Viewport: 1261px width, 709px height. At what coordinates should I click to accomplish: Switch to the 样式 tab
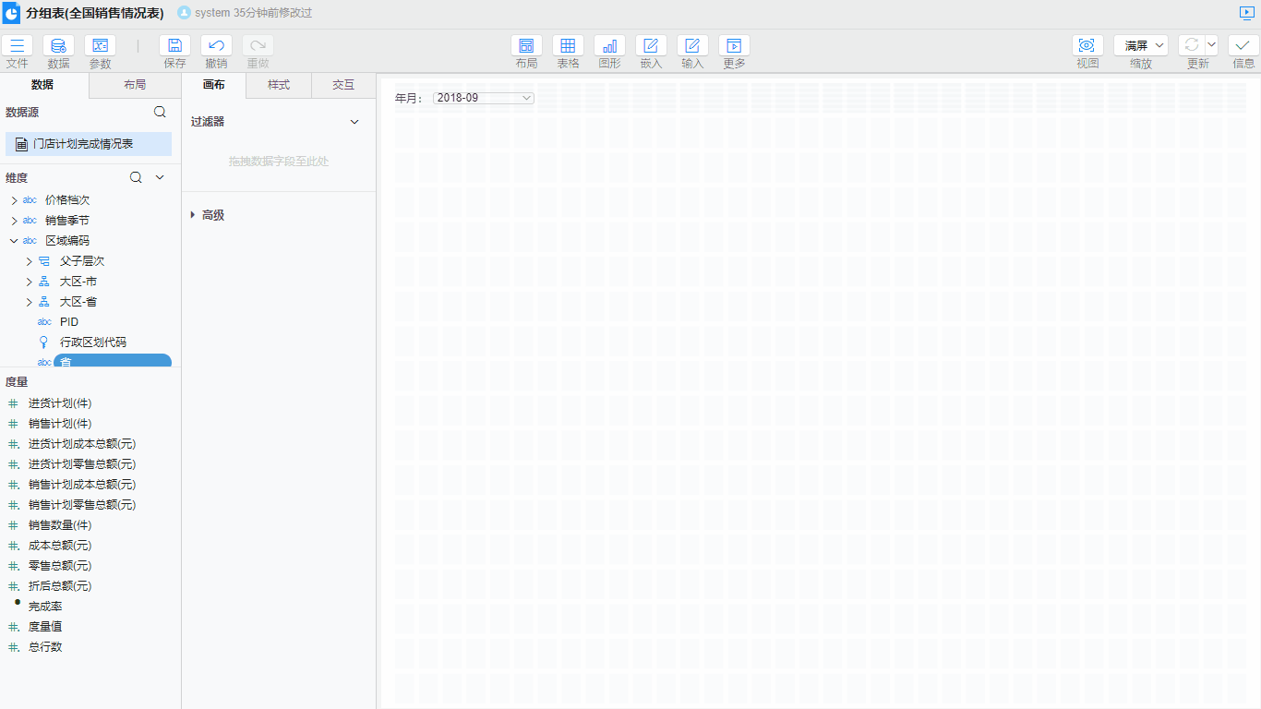(x=279, y=85)
